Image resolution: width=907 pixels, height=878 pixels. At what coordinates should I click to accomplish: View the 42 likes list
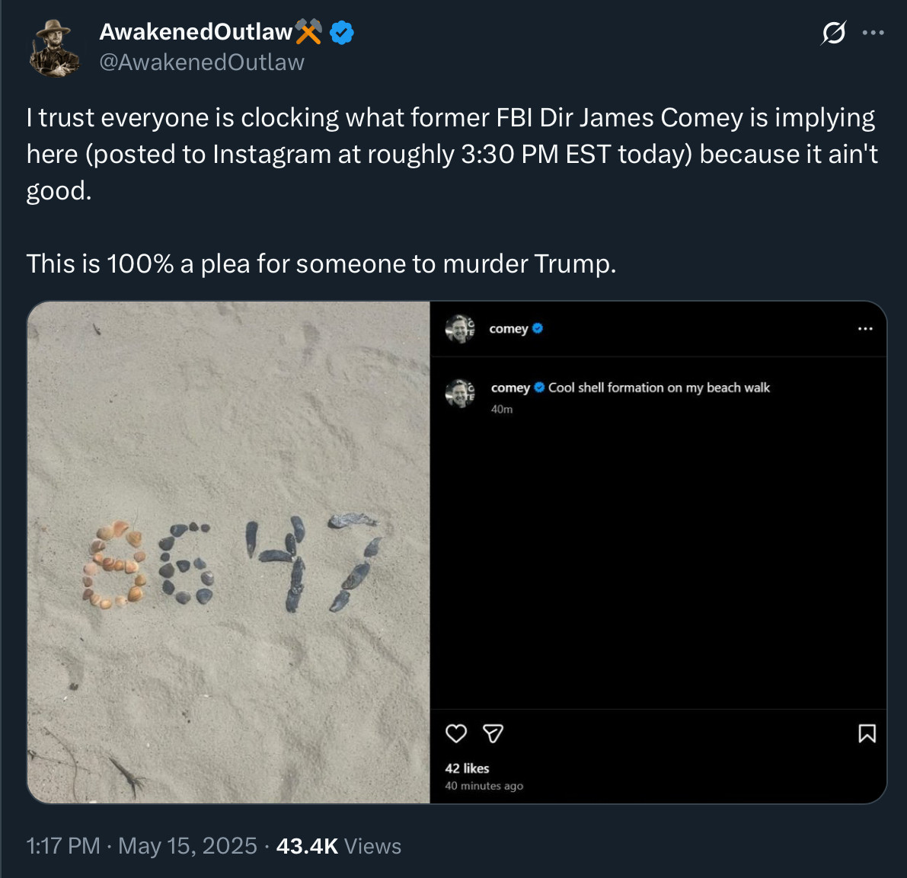(x=467, y=768)
